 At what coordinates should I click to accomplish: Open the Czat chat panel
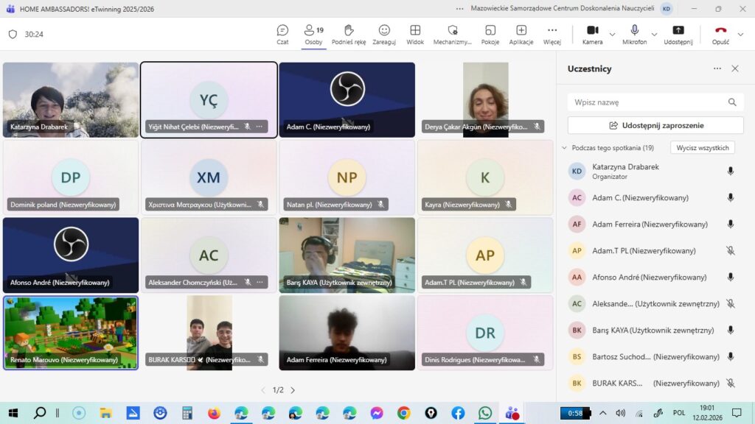282,35
